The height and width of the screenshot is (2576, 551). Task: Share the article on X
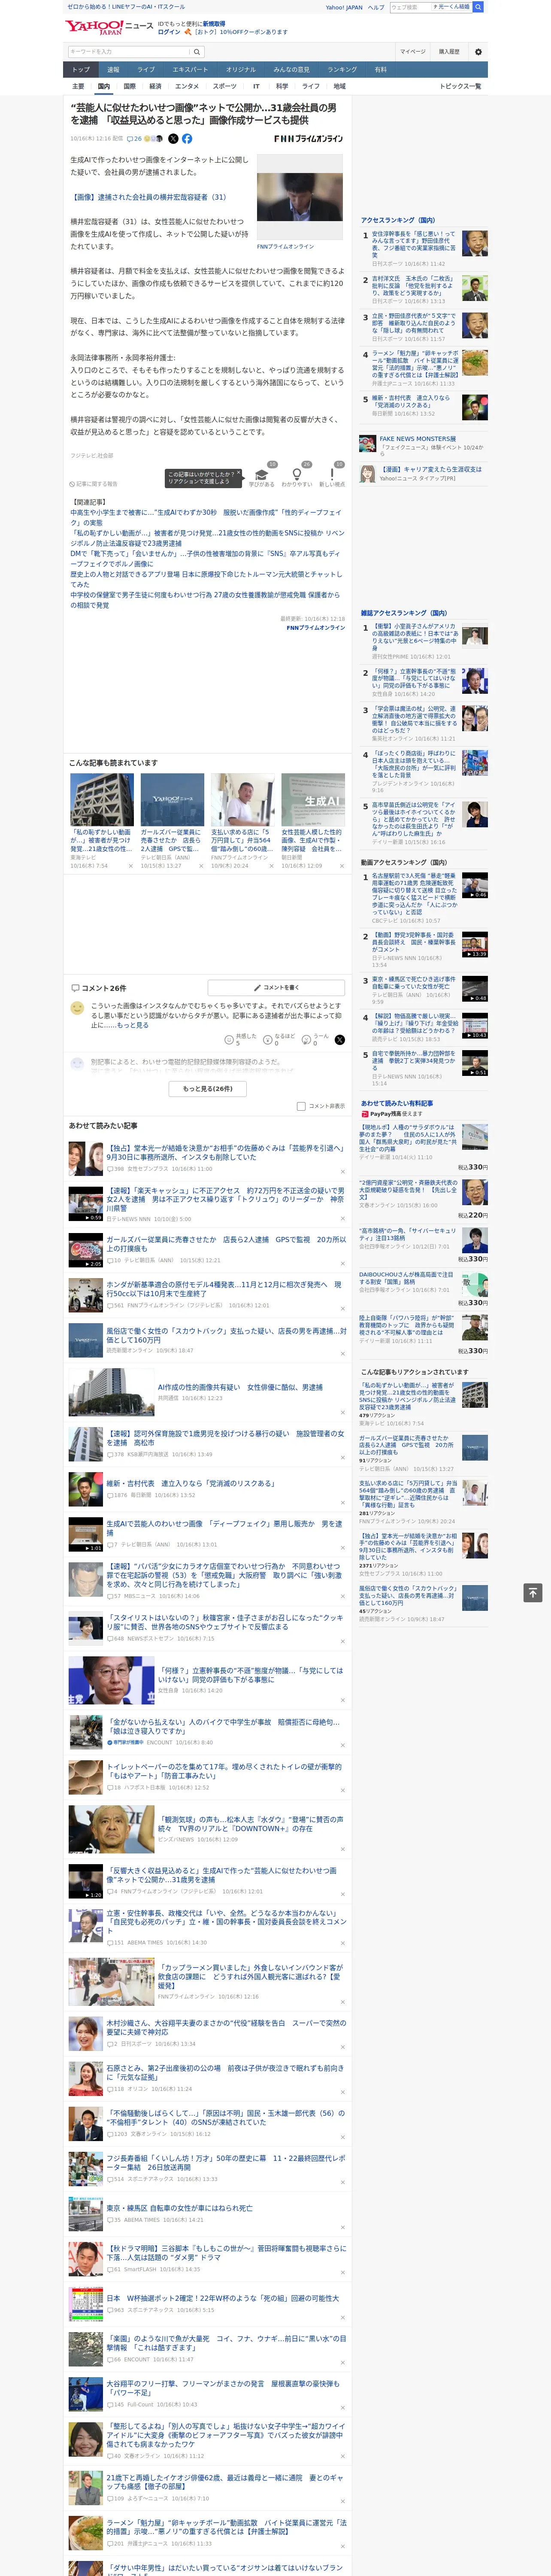173,139
